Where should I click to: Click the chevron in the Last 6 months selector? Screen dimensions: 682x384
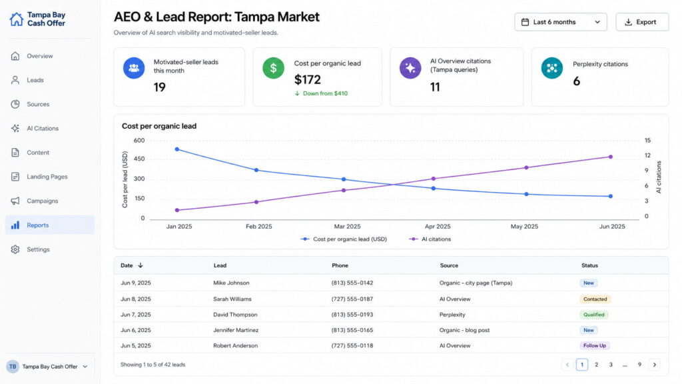(x=597, y=22)
